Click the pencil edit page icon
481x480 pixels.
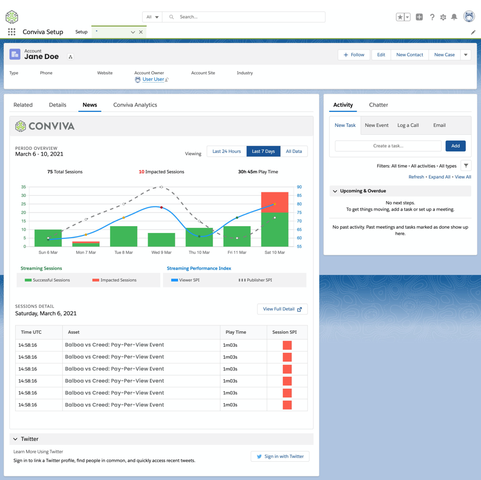(x=473, y=32)
